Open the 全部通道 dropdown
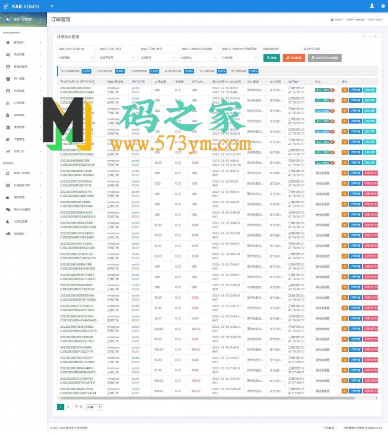The width and height of the screenshot is (388, 433). [x=76, y=58]
